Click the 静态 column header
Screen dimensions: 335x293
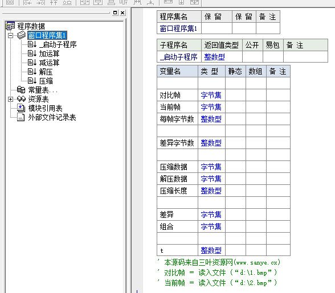(235, 71)
